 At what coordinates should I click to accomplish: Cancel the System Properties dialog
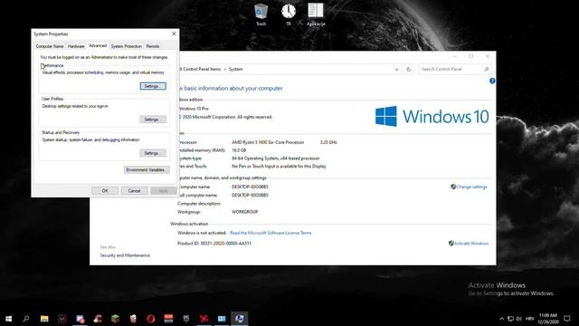coord(134,191)
